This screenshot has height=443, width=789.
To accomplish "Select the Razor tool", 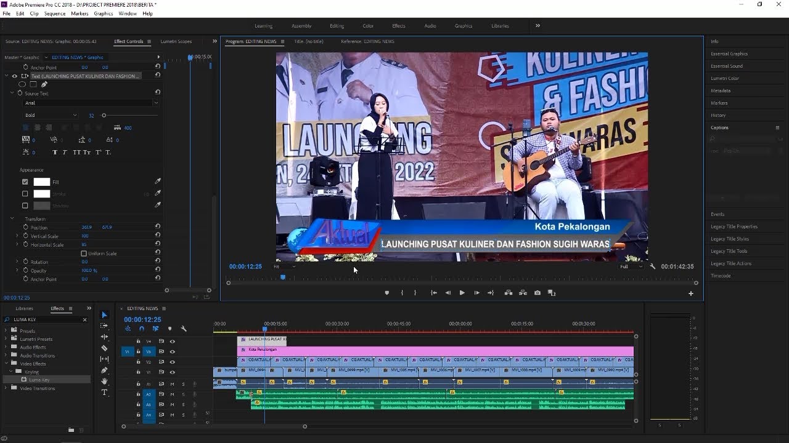I will click(104, 348).
